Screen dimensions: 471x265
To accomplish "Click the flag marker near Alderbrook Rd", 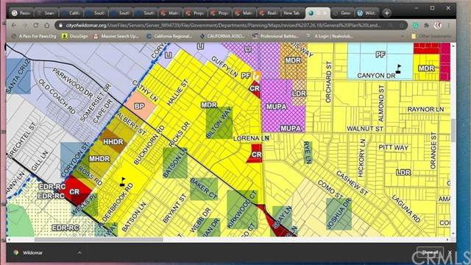I will pyautogui.click(x=123, y=182).
